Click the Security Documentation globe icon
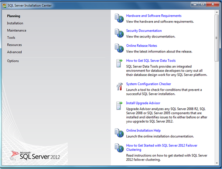Image resolution: width=222 pixels, height=169 pixels. pos(119,33)
